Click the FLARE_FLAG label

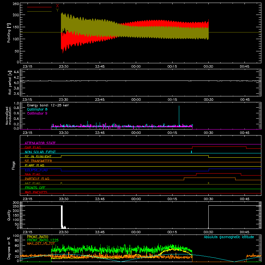pyautogui.click(x=34, y=165)
